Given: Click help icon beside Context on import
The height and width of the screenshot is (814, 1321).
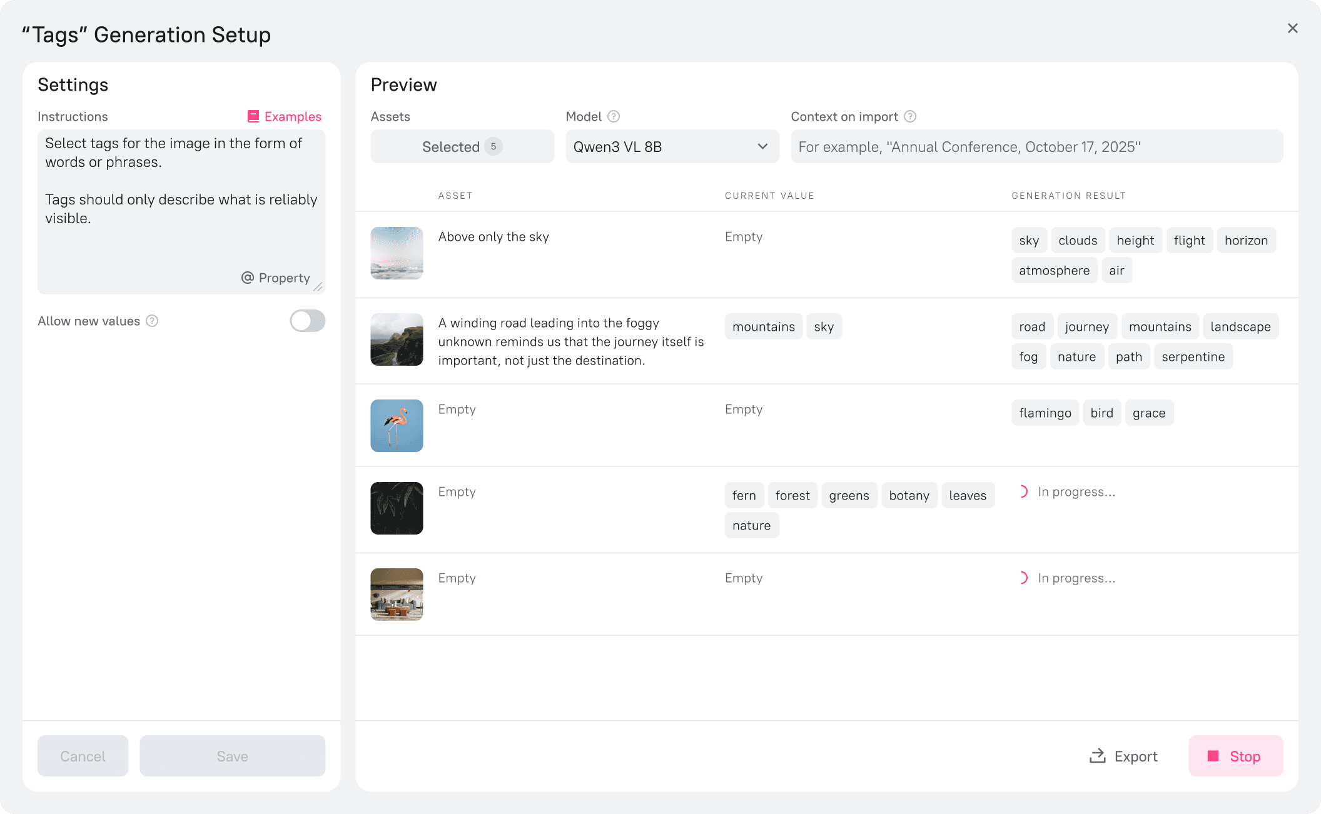Looking at the screenshot, I should [x=910, y=116].
